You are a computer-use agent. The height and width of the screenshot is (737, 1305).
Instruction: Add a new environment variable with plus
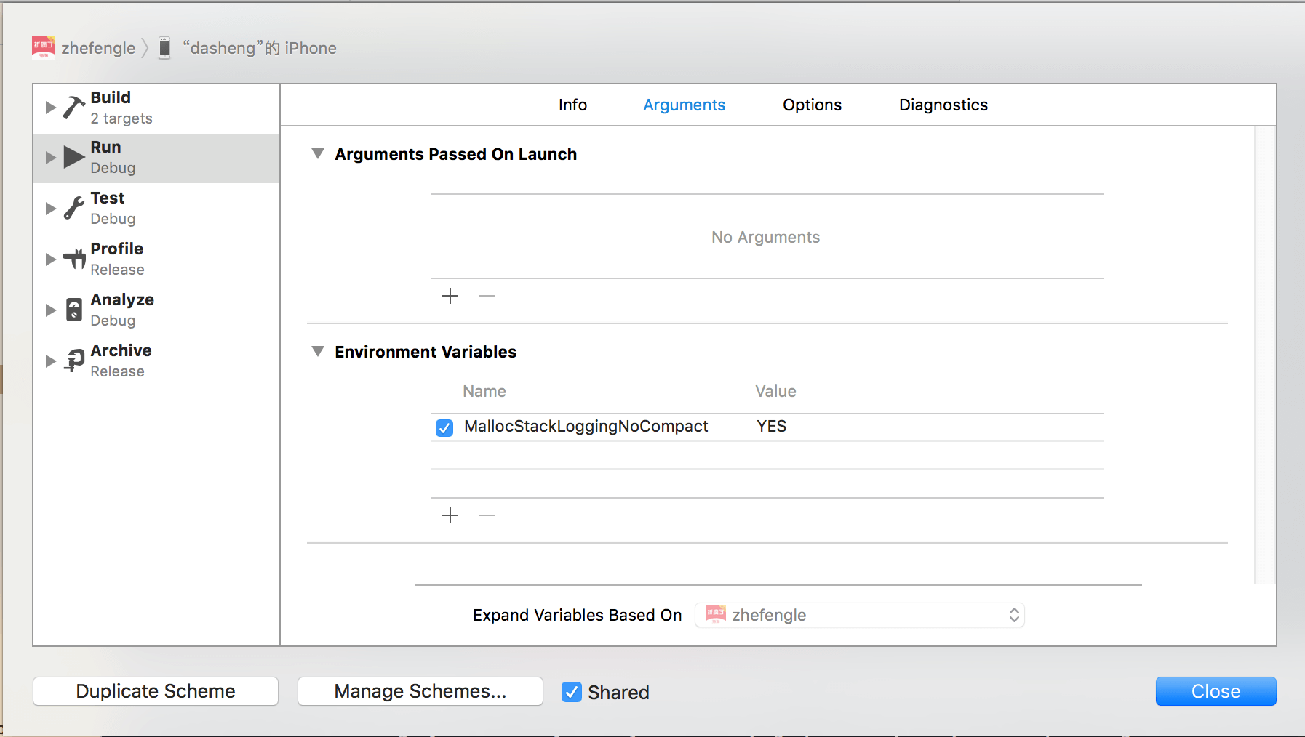pos(450,515)
